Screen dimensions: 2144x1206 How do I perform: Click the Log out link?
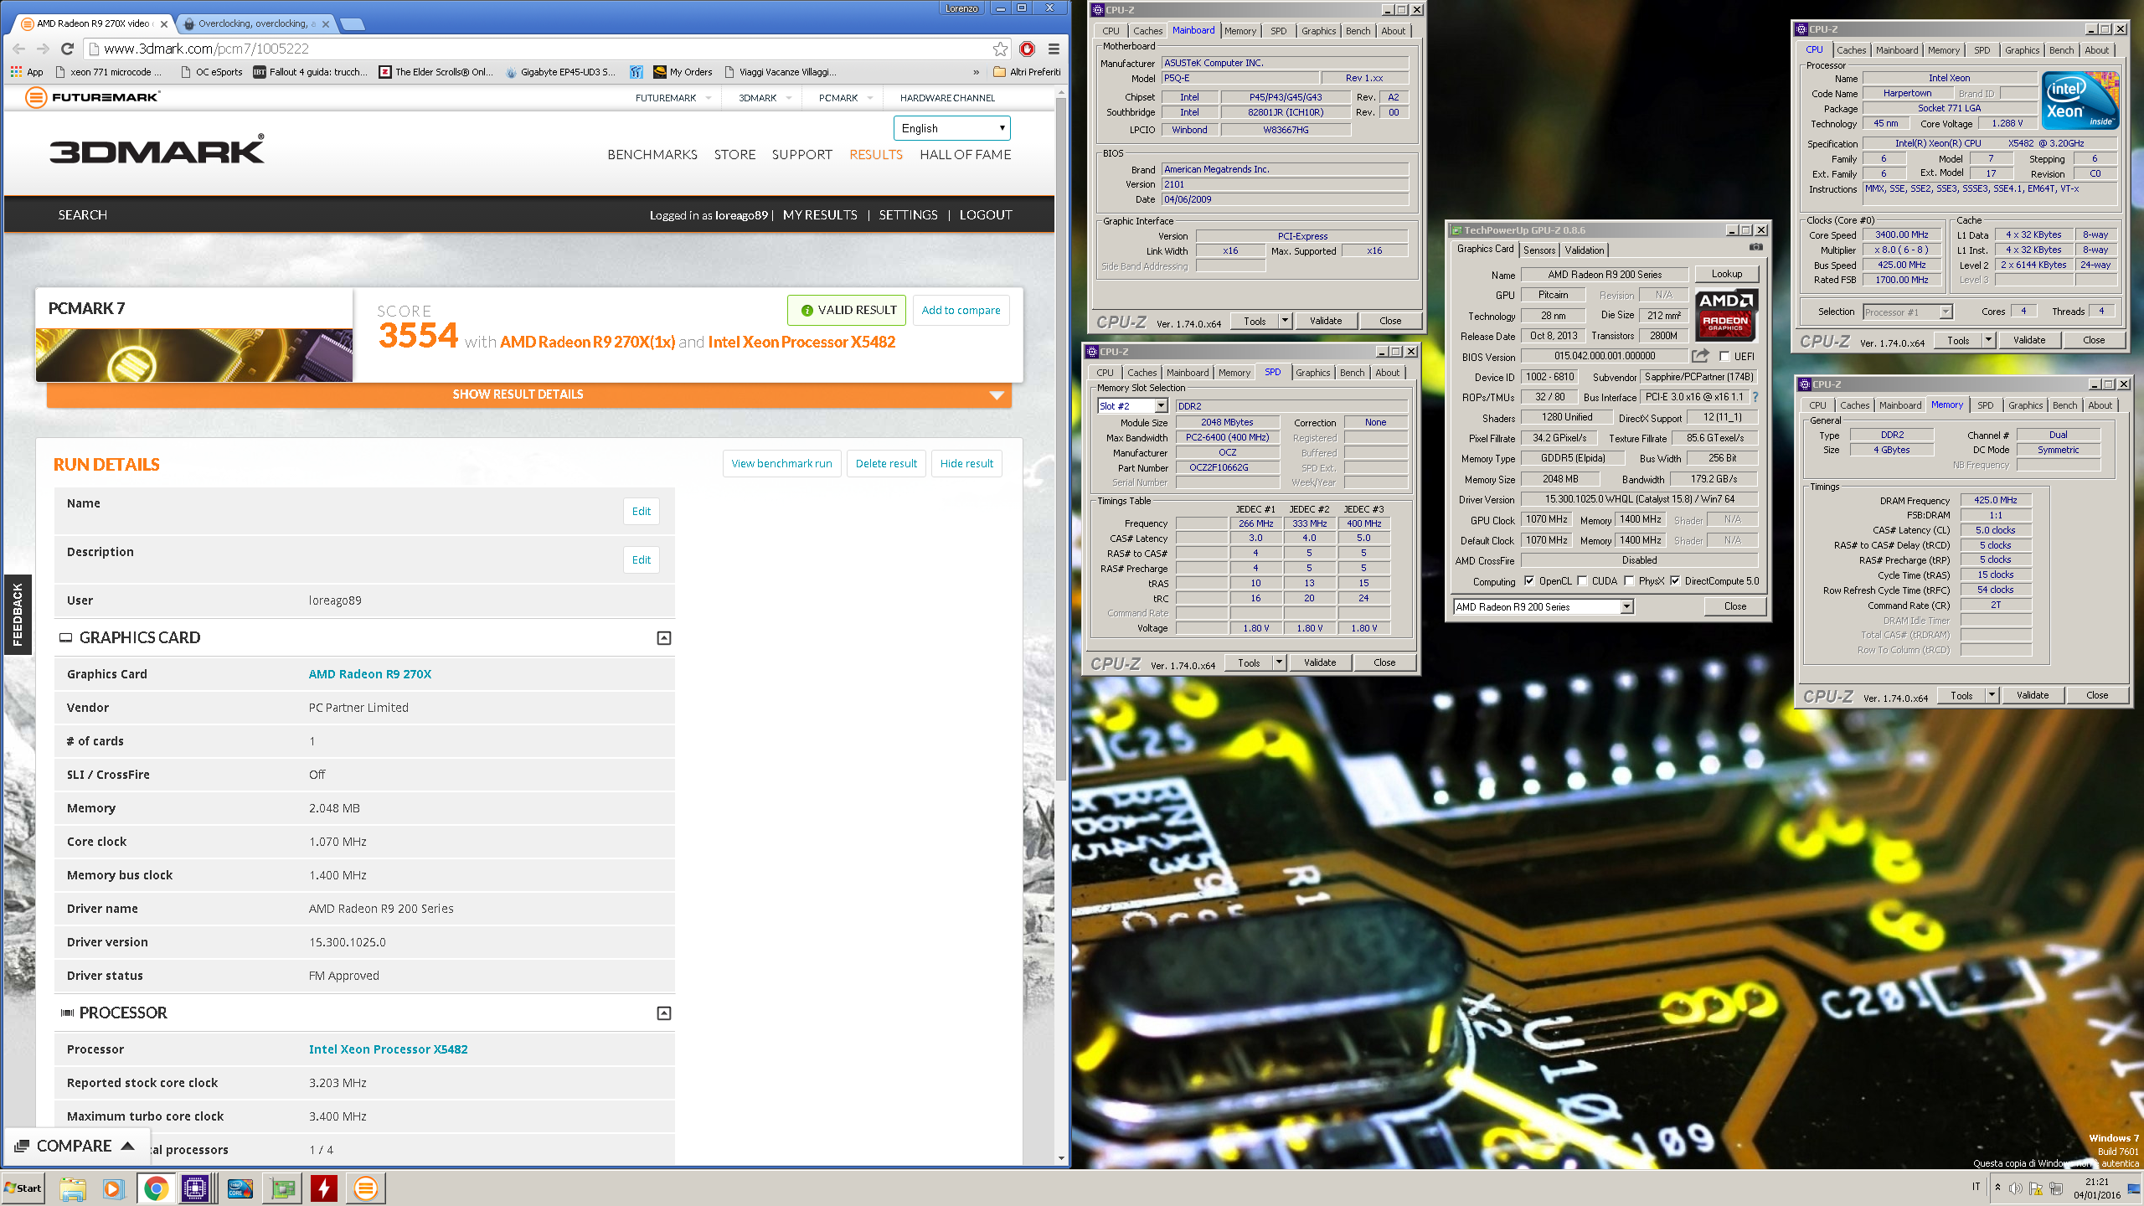pos(986,214)
